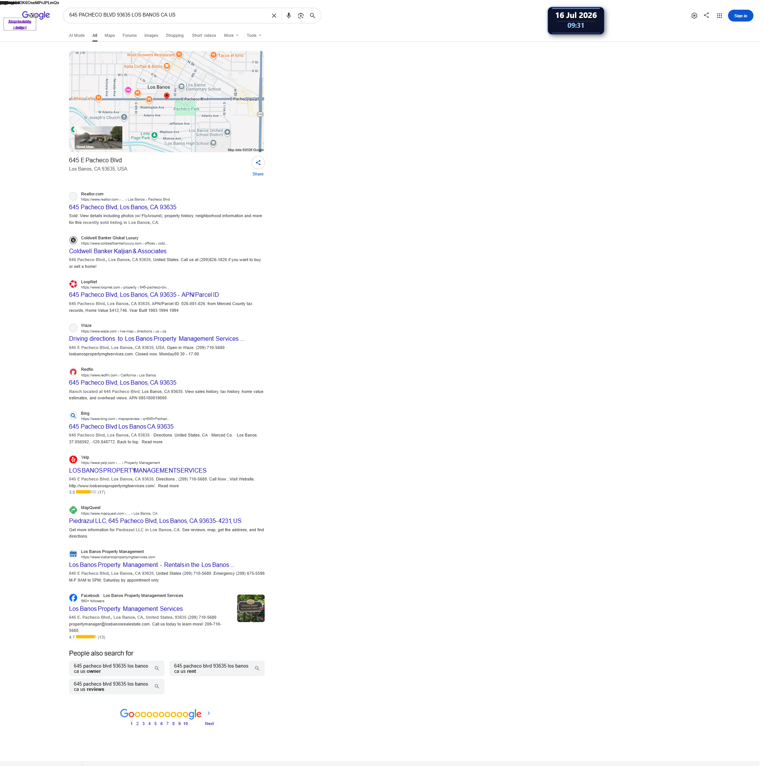Switch to Maps tab
764x766 pixels.
point(110,36)
